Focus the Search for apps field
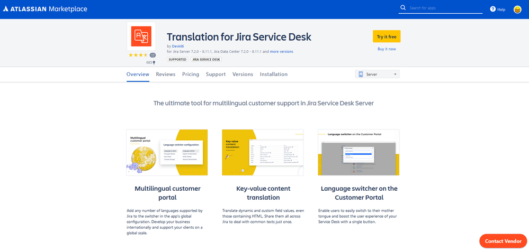Image resolution: width=529 pixels, height=251 pixels. (x=440, y=8)
